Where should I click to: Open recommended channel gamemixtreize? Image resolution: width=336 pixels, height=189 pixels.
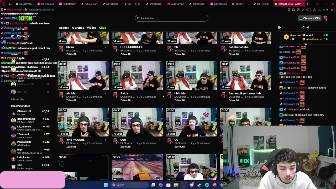[30, 120]
